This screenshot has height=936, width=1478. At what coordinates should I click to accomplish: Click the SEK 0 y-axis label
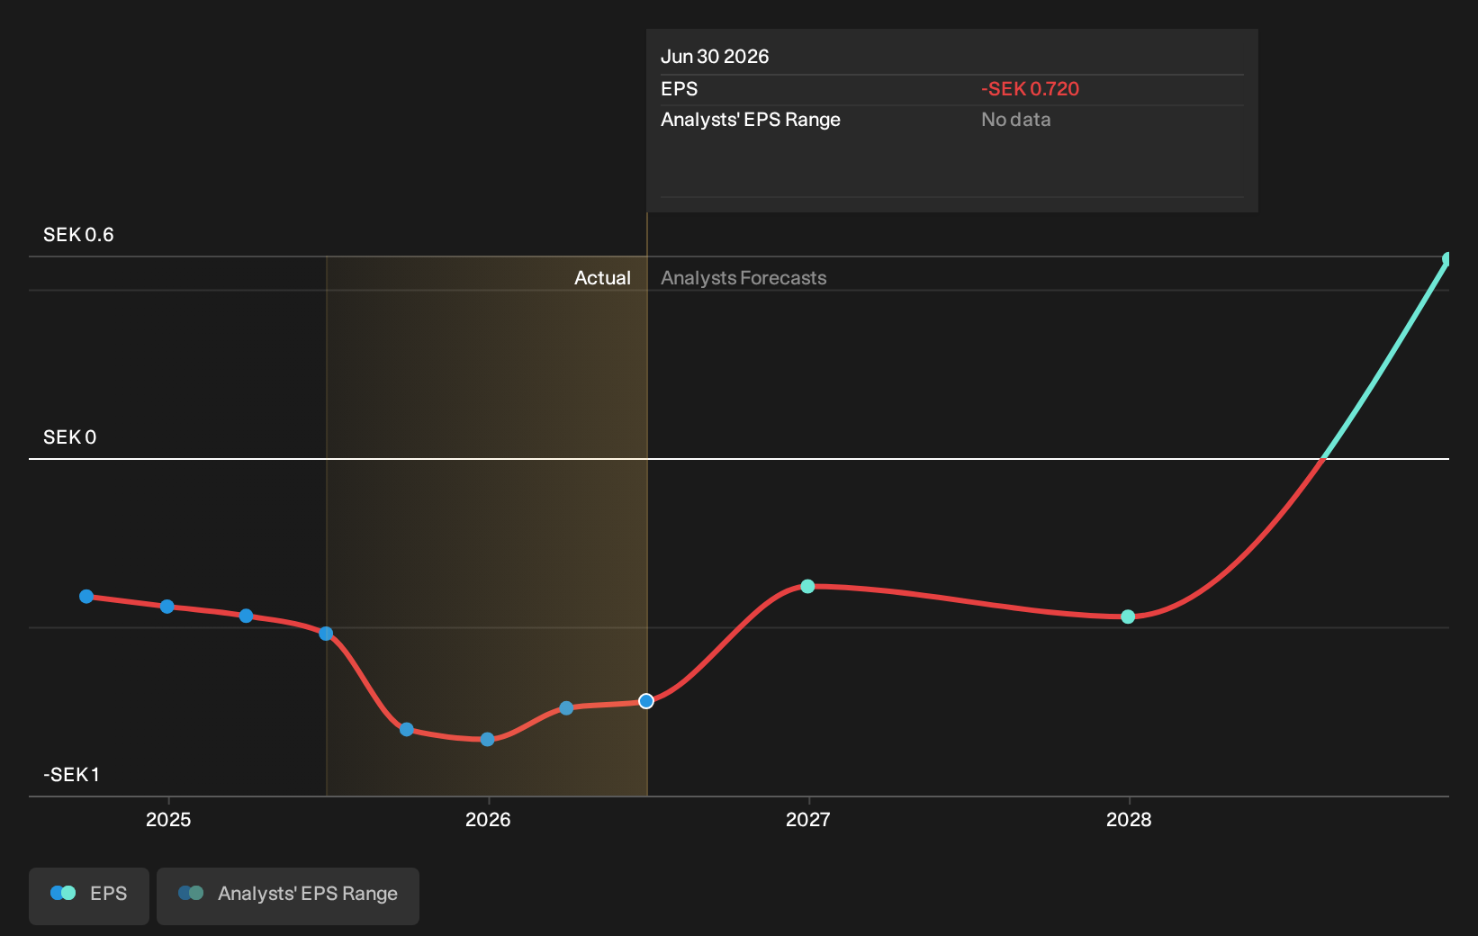[x=69, y=437]
